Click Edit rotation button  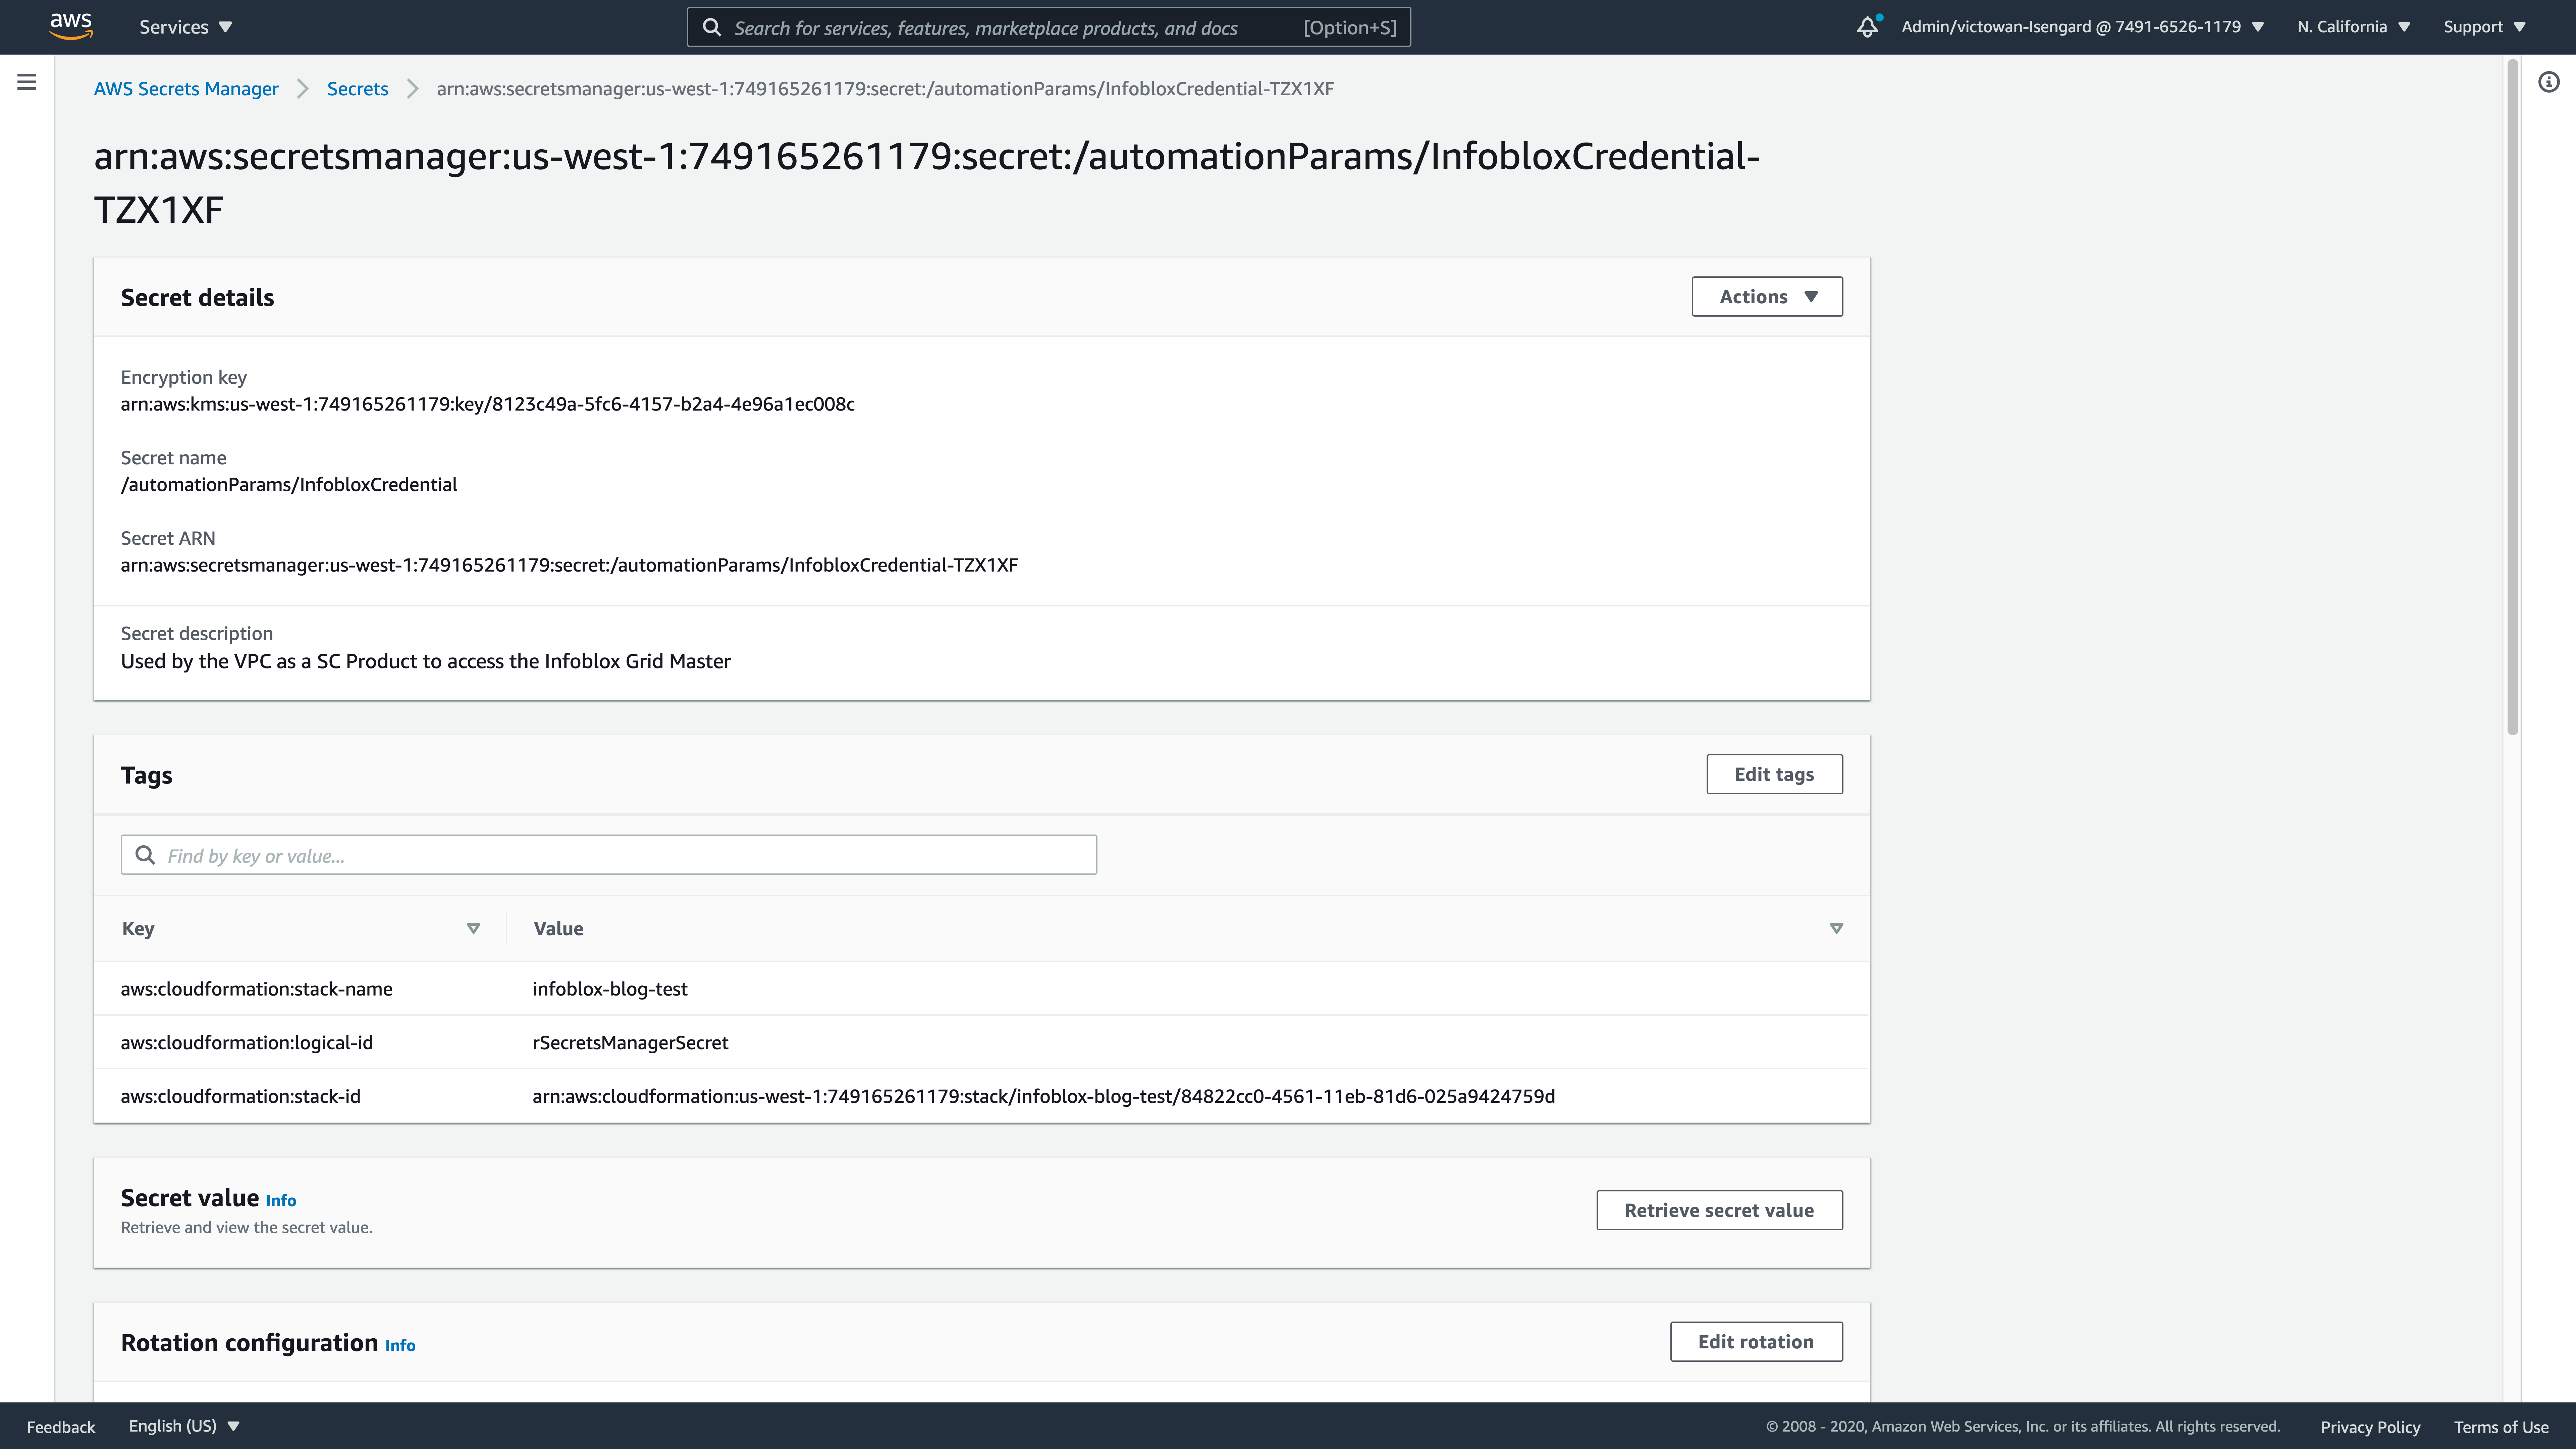(x=1756, y=1342)
